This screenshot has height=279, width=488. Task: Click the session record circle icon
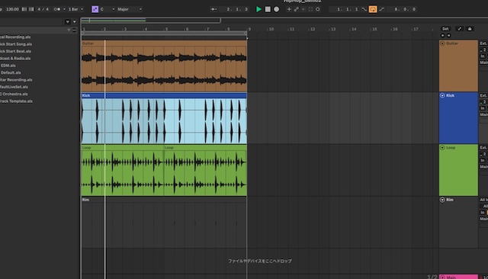pyautogui.click(x=317, y=9)
